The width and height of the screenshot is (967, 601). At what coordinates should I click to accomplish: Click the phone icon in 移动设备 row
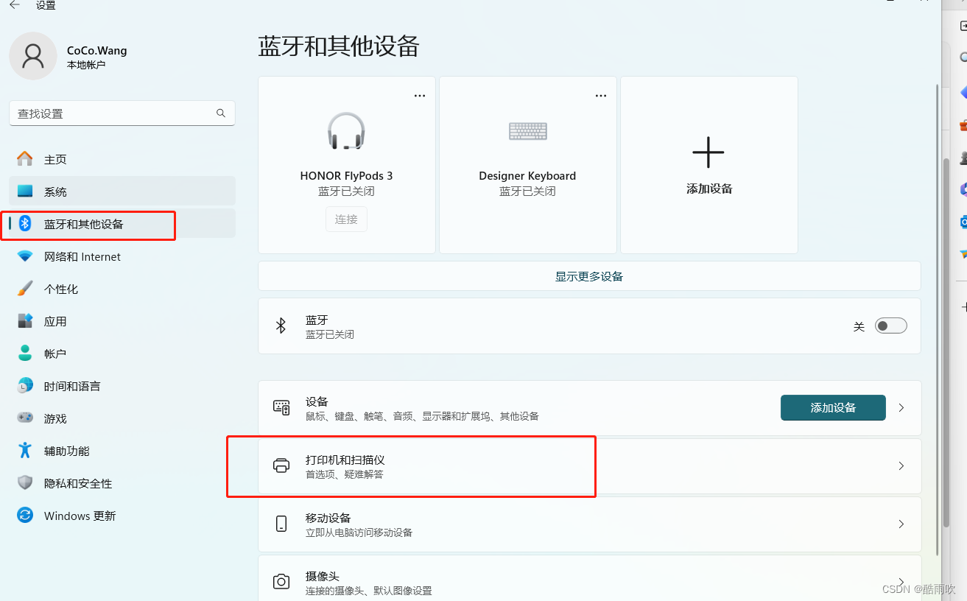click(x=281, y=524)
